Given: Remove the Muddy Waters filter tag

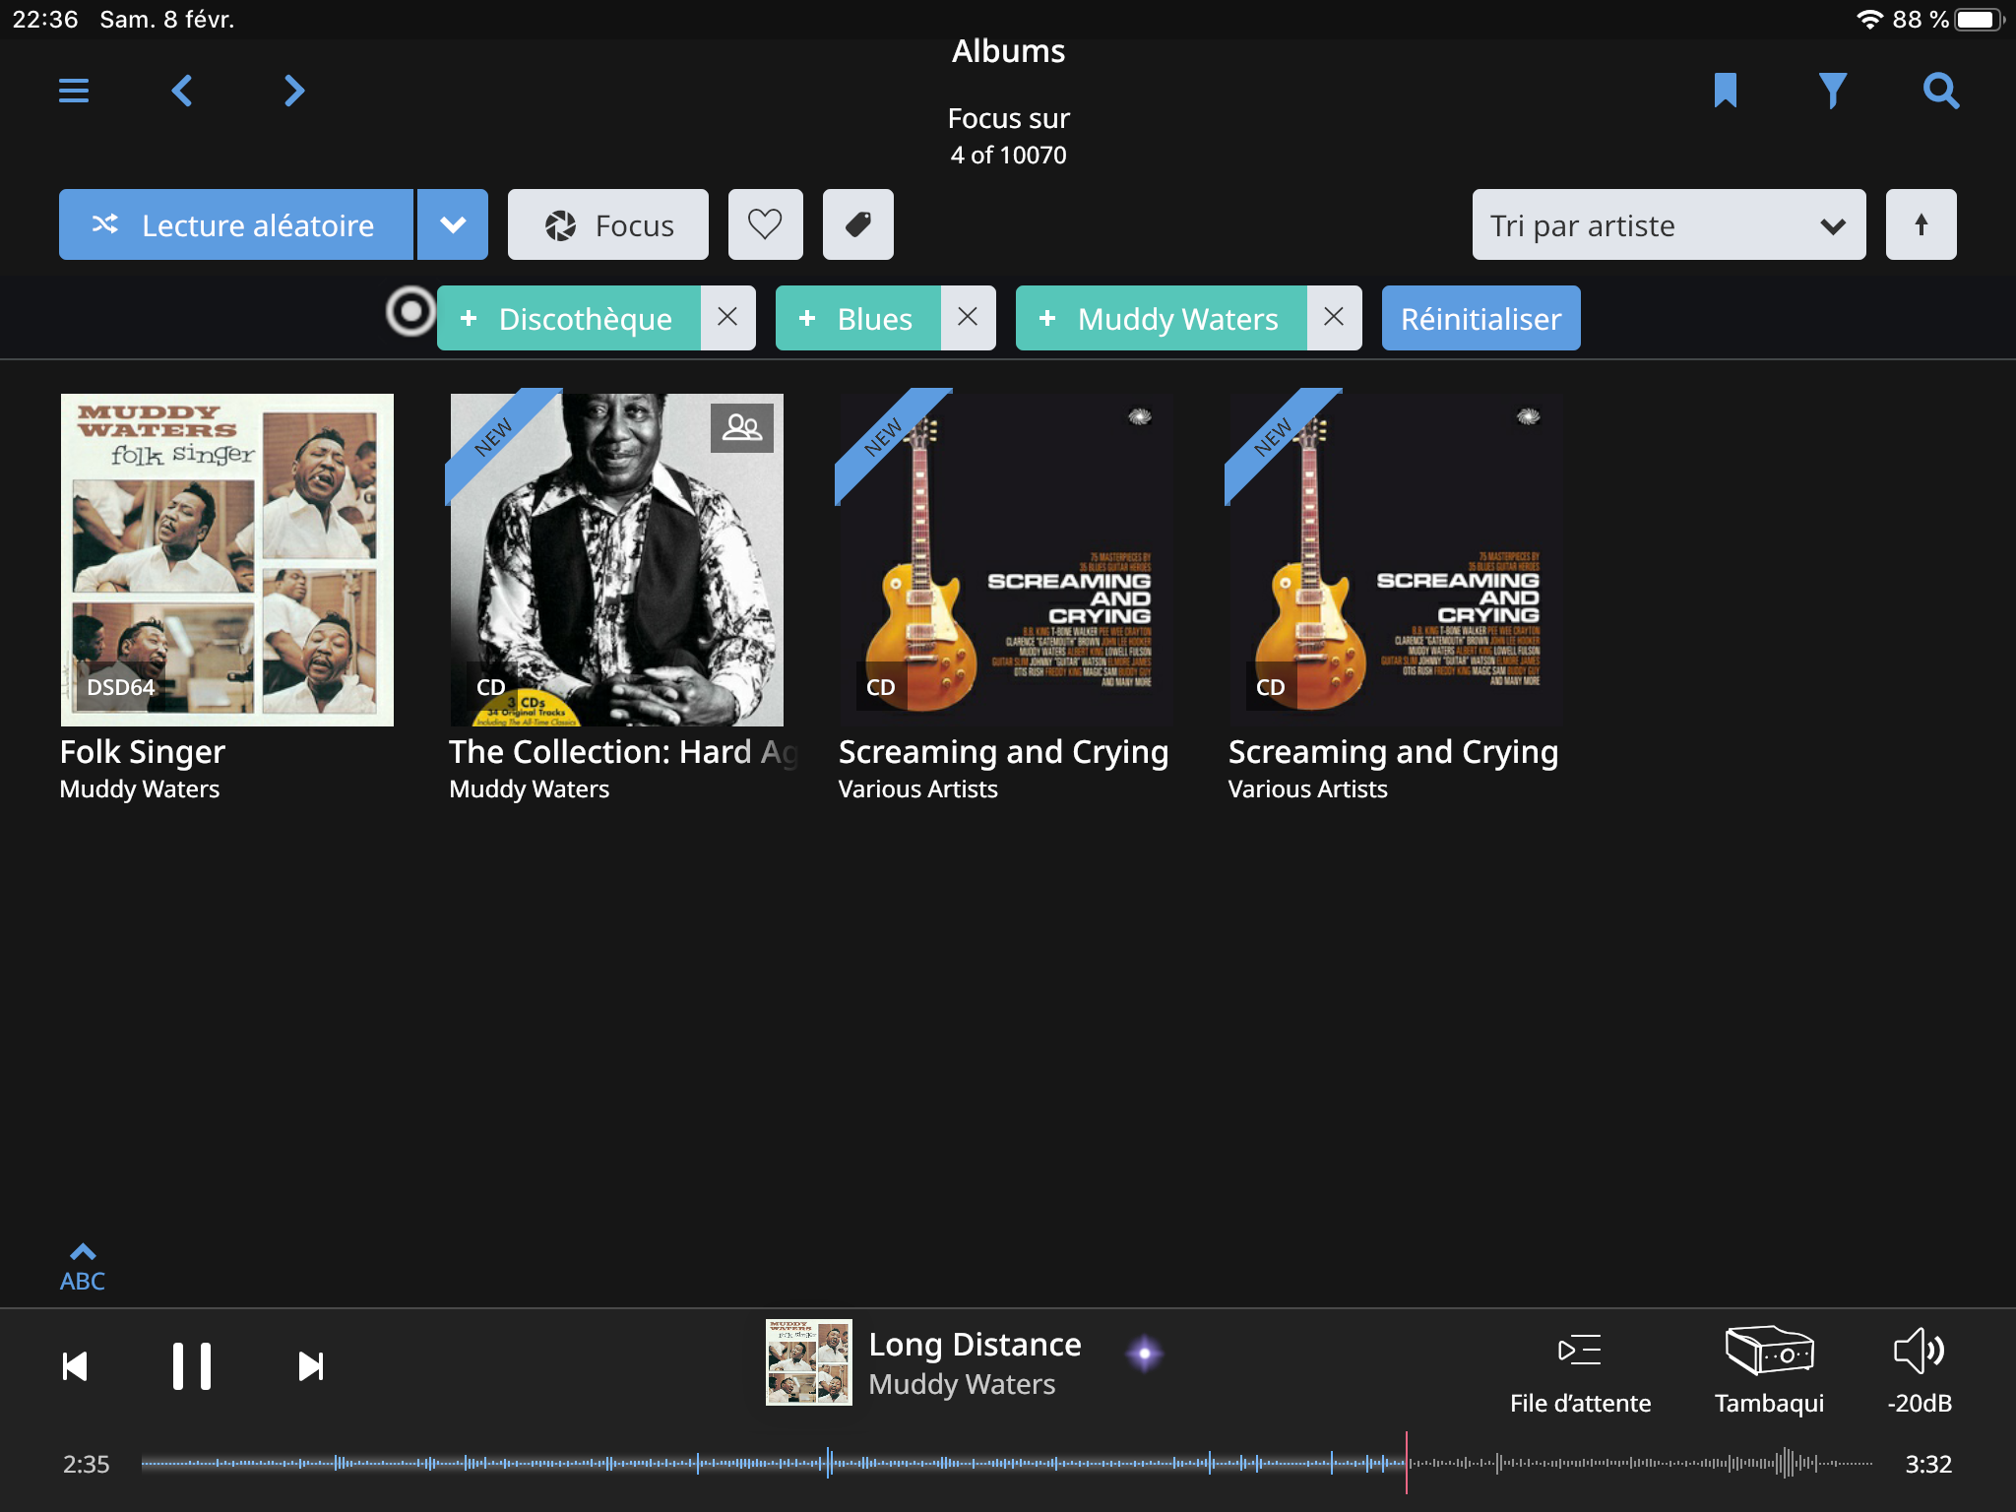Looking at the screenshot, I should 1334,318.
